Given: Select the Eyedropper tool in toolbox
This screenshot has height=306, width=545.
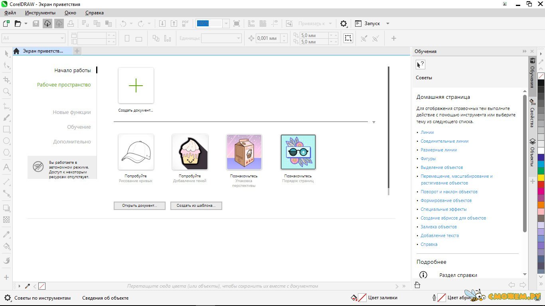Looking at the screenshot, I should pos(6,234).
